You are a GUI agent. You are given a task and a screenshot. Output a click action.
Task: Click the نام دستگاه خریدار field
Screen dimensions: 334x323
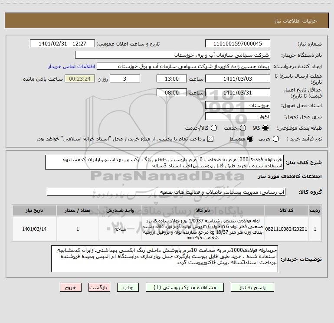coord(173,55)
